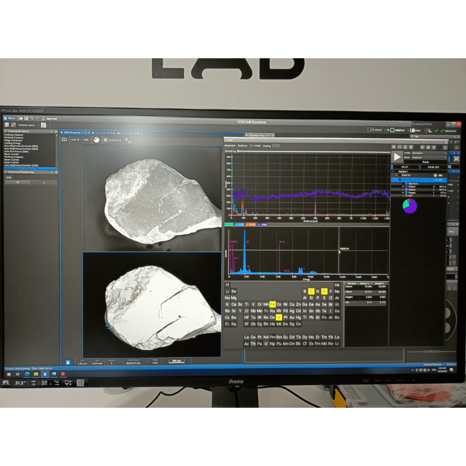Click the histogram chart icon in EDS toolbar
The image size is (466, 466).
405,147
